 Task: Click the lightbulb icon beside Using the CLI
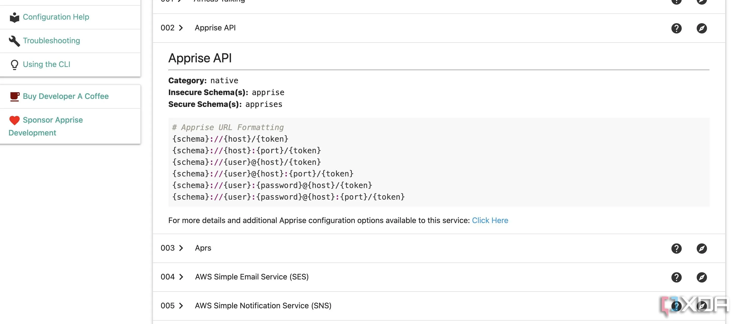(x=14, y=64)
